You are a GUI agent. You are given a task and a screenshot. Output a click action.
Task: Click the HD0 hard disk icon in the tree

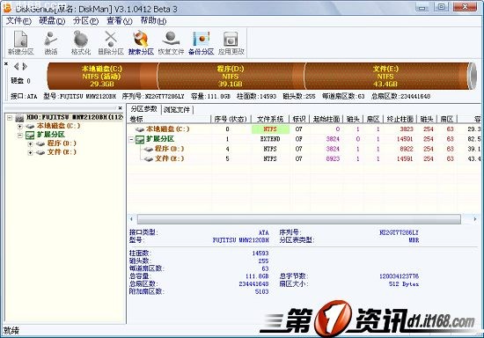(x=19, y=118)
